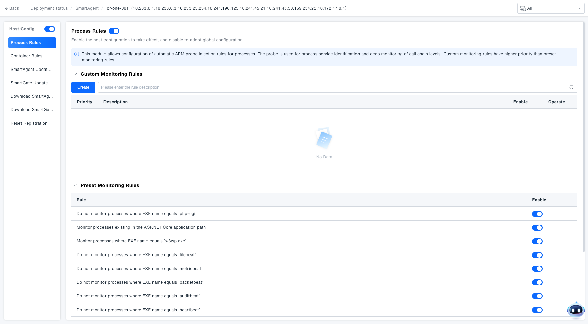
Task: Open SmartGate Update menu item
Action: pyautogui.click(x=32, y=83)
